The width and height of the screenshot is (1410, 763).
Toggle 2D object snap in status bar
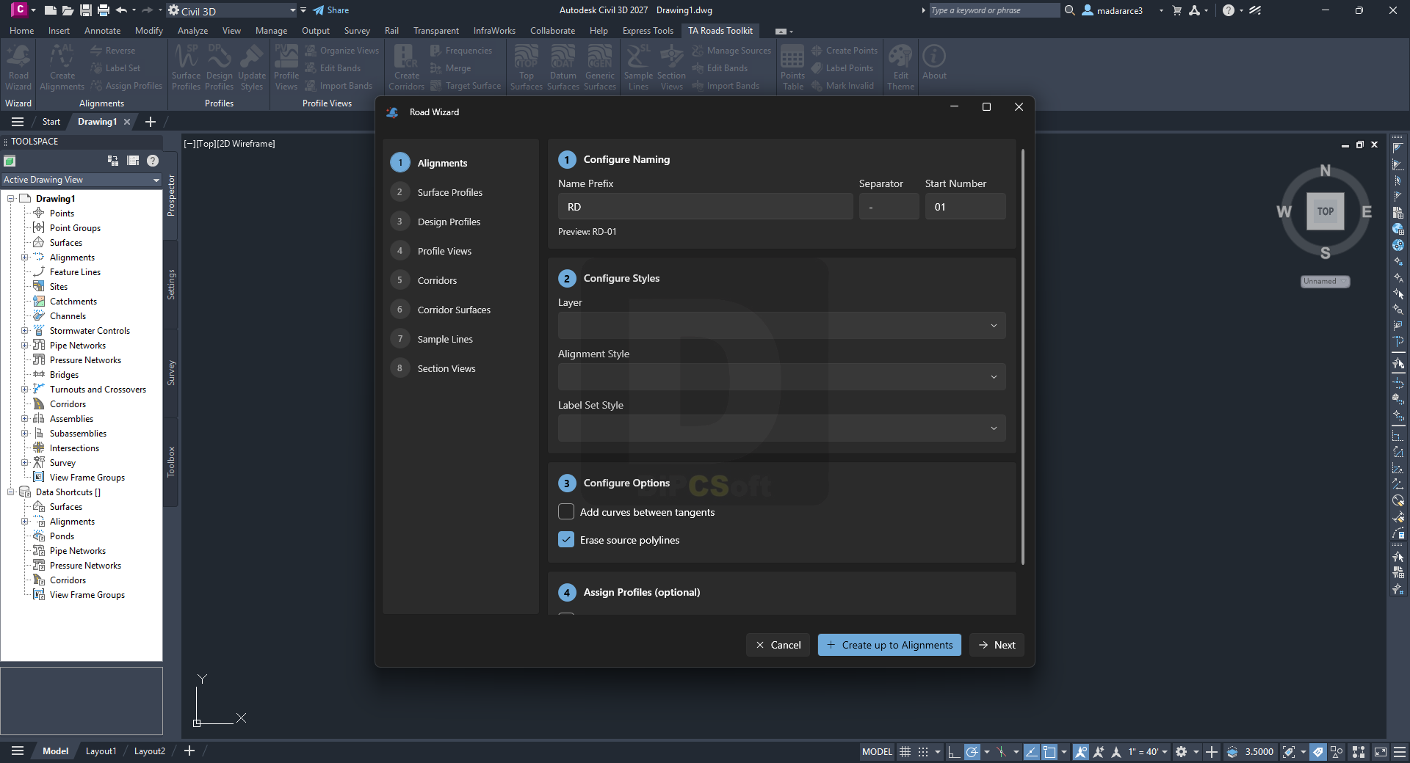[1049, 751]
